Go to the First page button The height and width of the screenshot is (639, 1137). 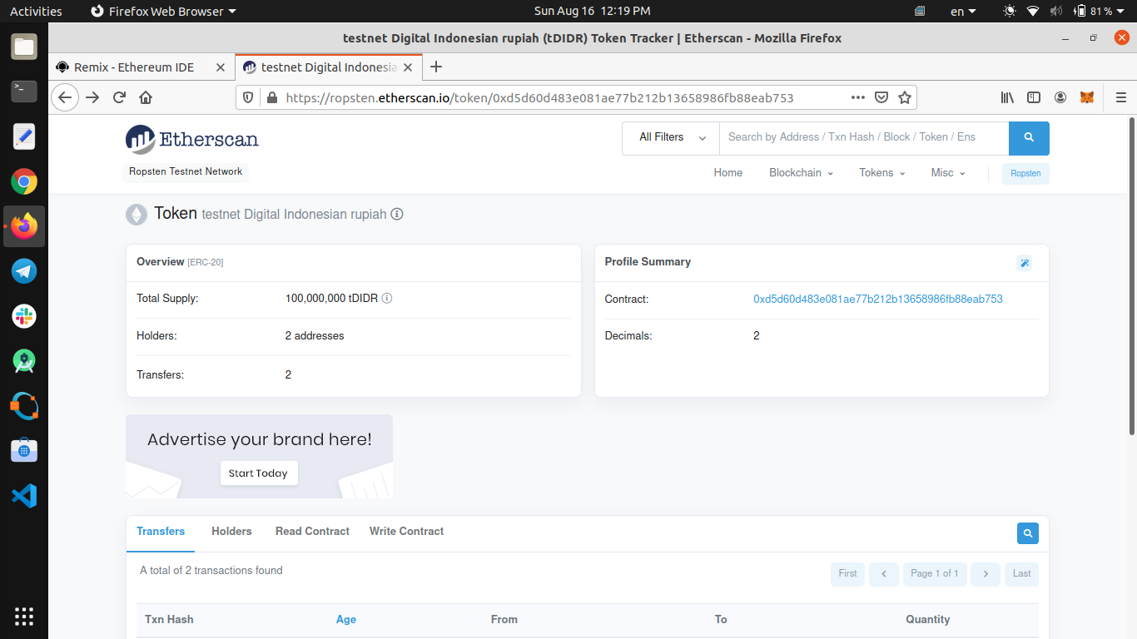click(847, 574)
